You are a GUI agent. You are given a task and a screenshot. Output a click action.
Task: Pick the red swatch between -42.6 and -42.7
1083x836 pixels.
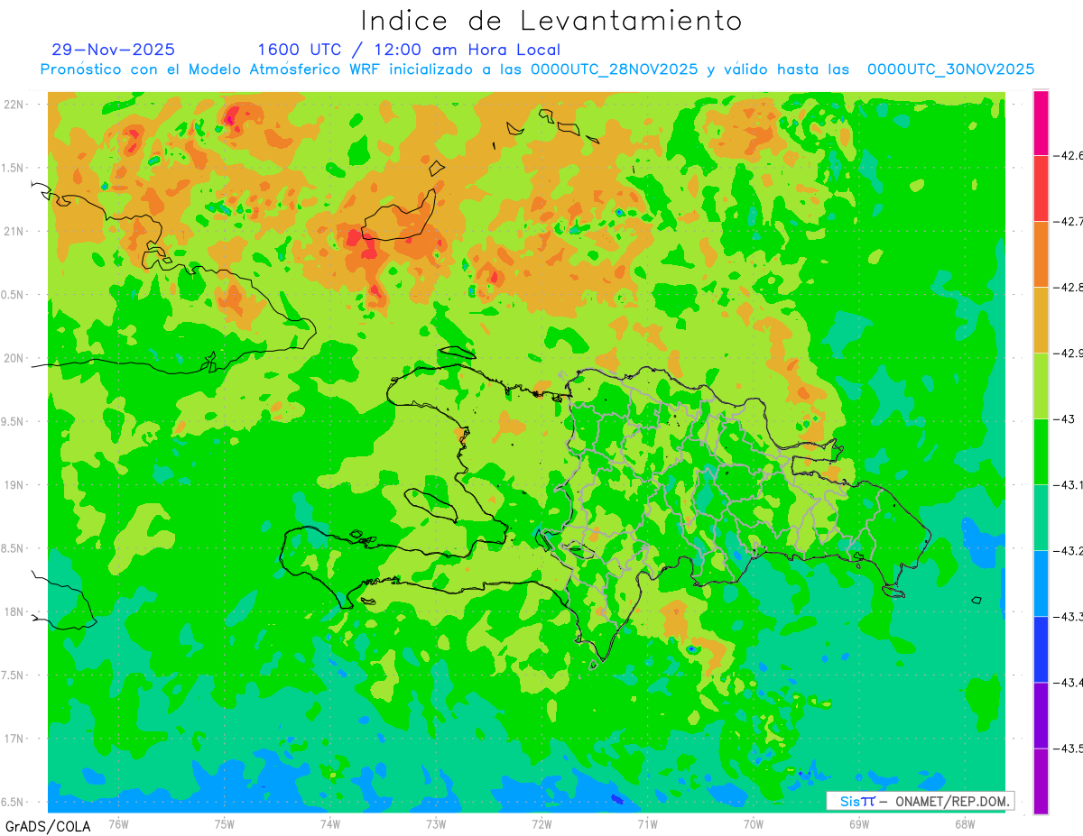1041,188
